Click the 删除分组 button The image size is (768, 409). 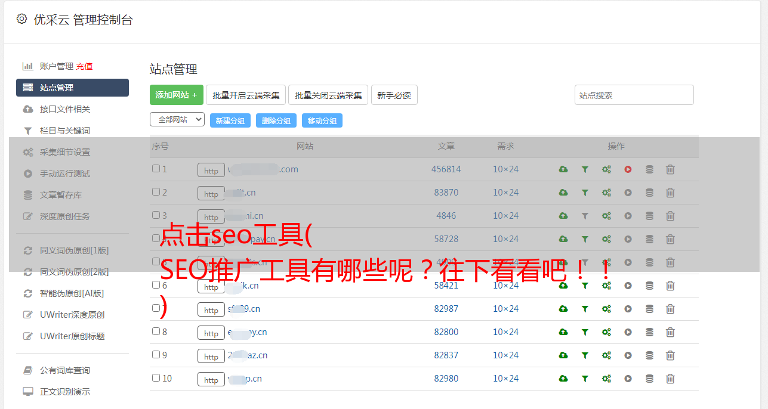tap(276, 120)
